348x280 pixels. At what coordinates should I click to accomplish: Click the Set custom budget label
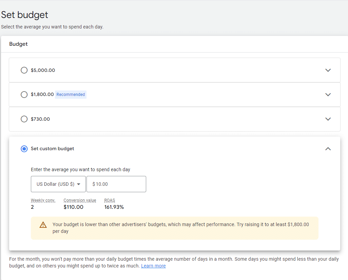[52, 149]
